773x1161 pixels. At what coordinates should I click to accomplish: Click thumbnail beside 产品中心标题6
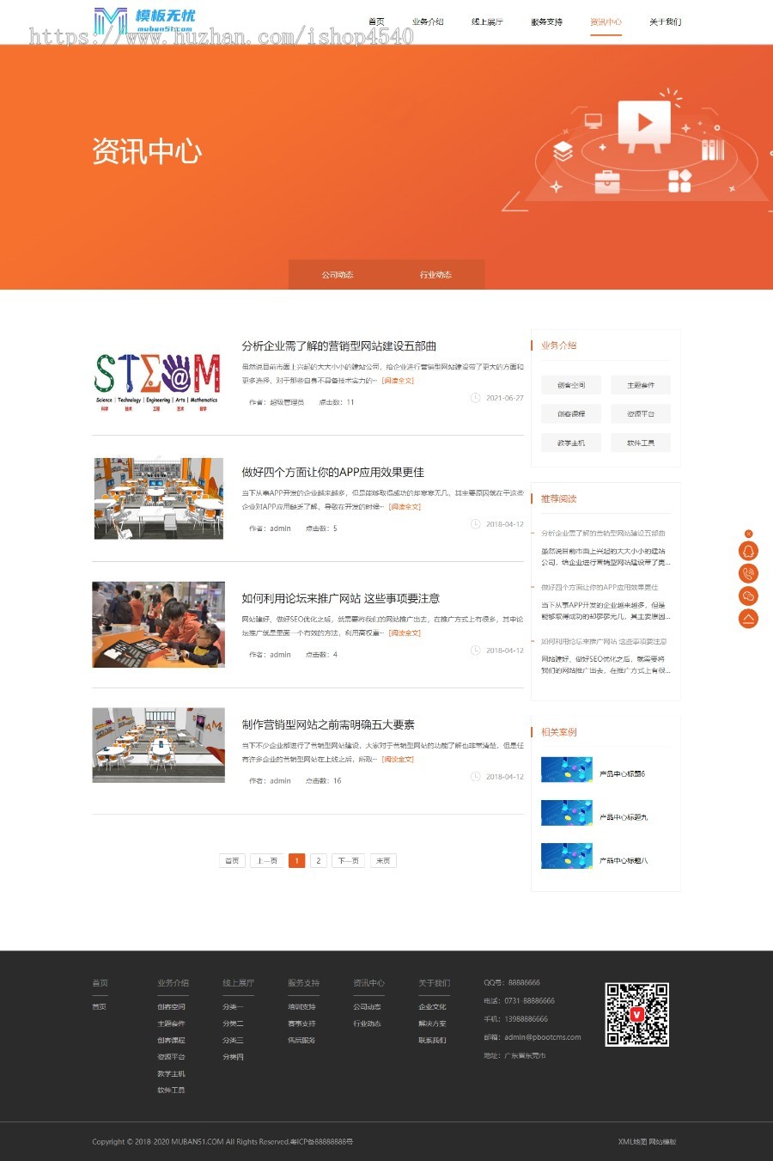coord(567,770)
